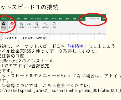
Task: Click the 発注不可 red X icon
Action: click(x=12, y=24)
